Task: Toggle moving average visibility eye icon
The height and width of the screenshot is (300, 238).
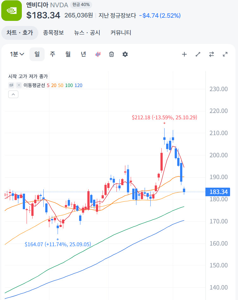Action: (x=11, y=85)
